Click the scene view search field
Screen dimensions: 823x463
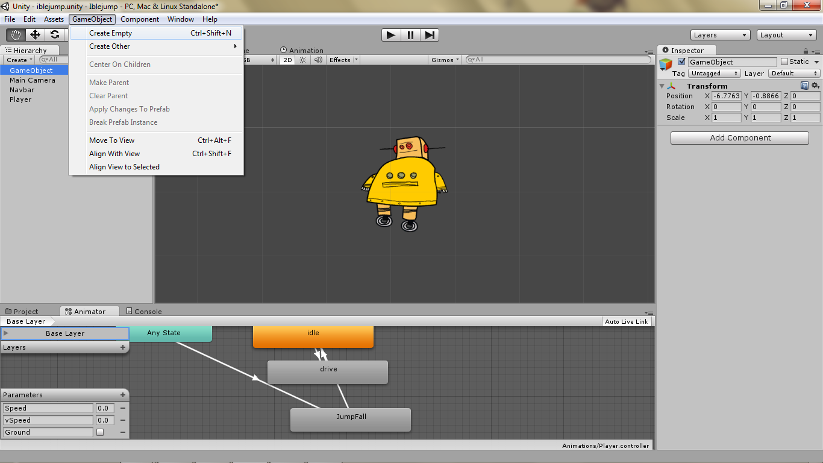click(560, 60)
